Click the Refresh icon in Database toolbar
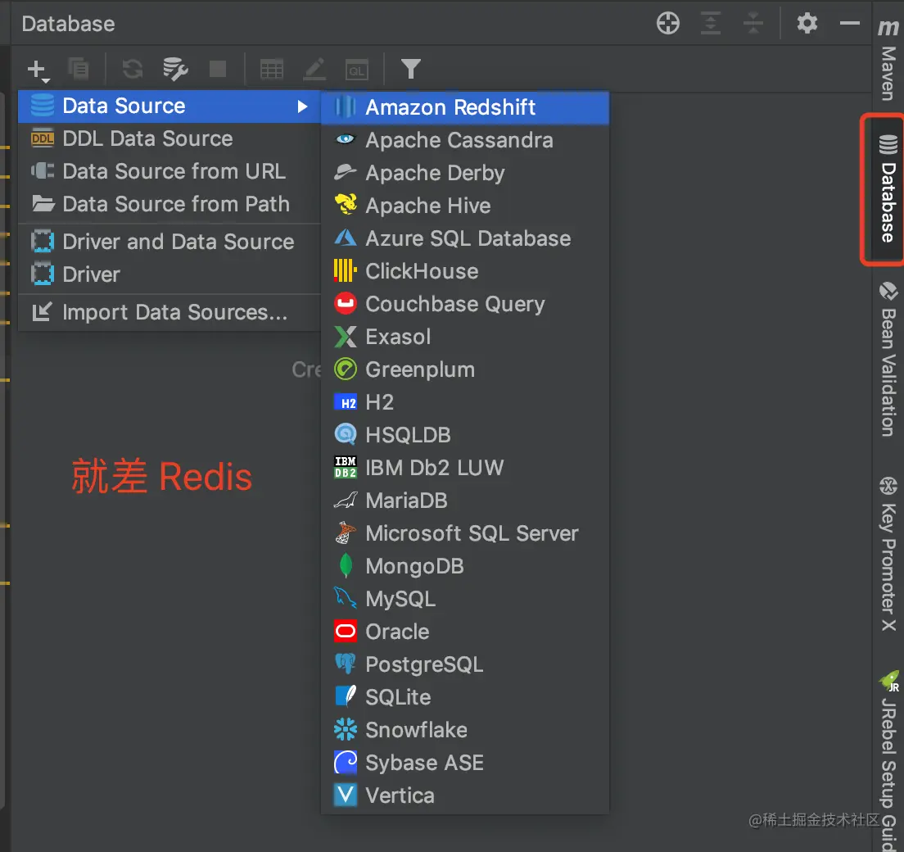The image size is (904, 852). [x=133, y=69]
